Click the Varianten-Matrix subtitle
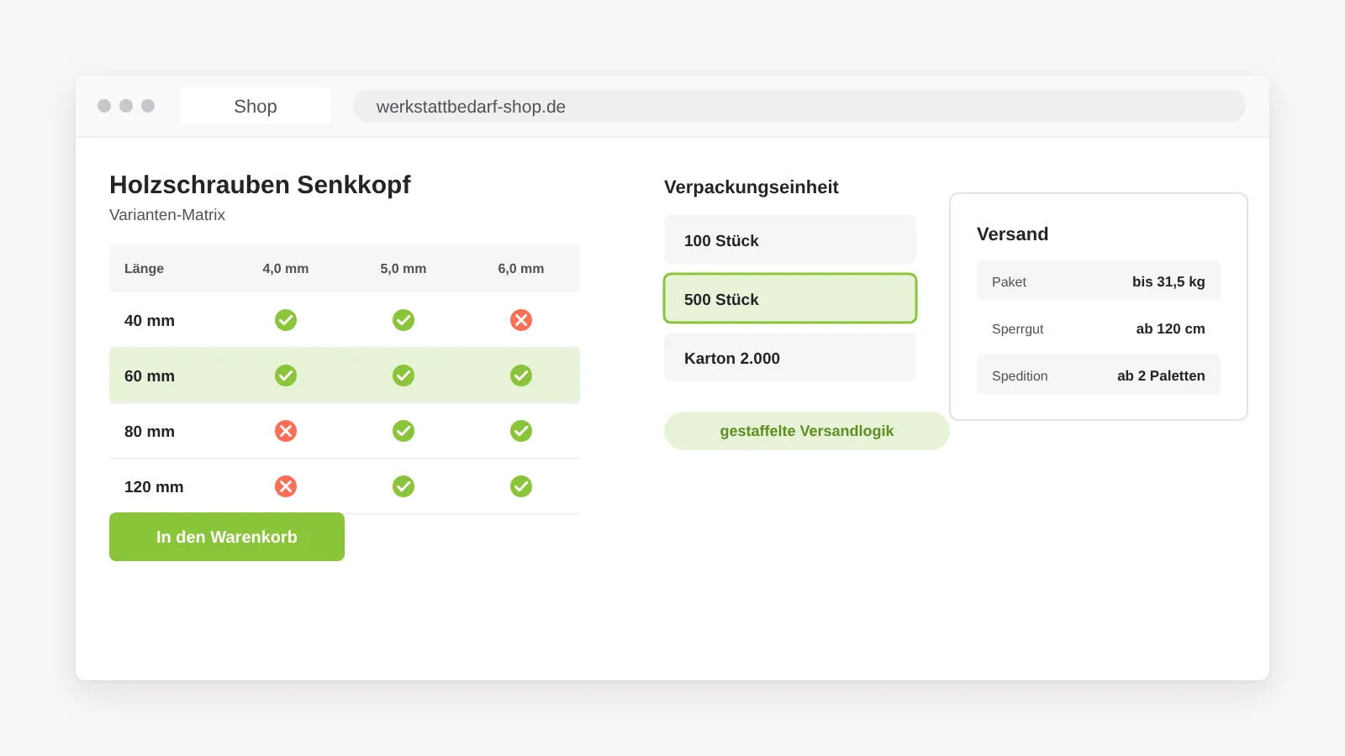 [x=167, y=215]
